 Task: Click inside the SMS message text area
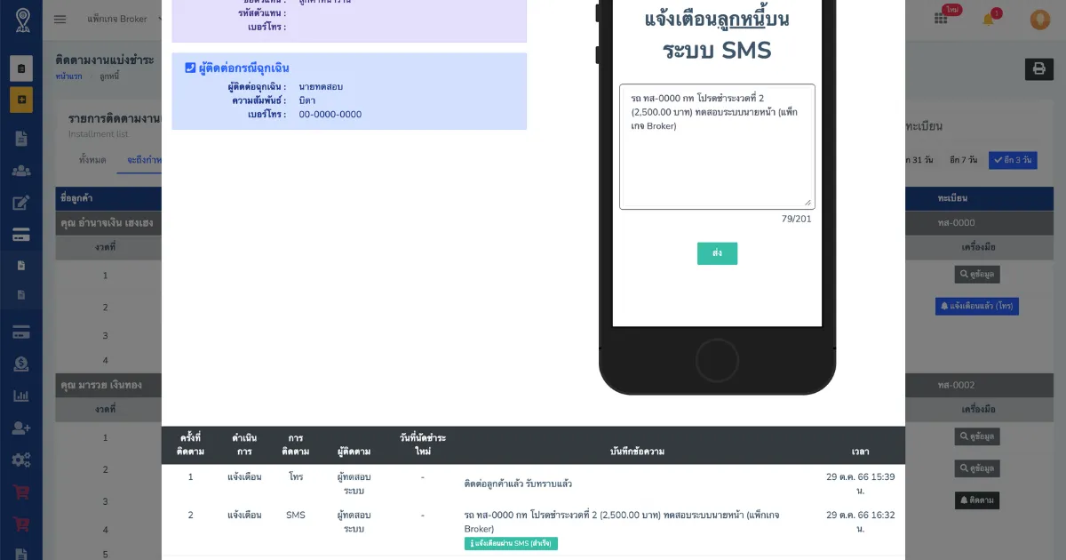[717, 147]
